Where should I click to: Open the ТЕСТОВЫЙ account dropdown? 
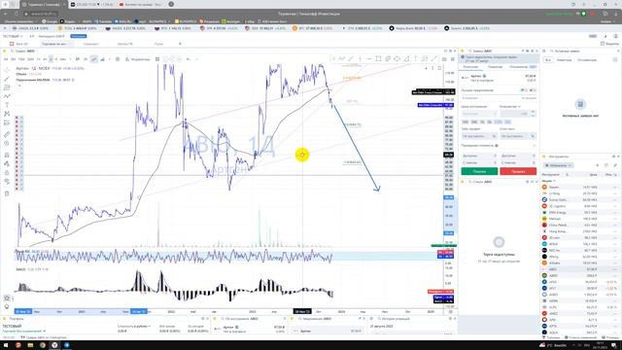13,36
